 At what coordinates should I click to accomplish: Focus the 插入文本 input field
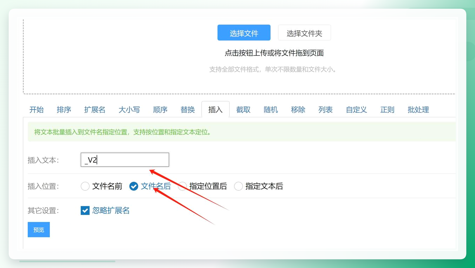(x=125, y=160)
